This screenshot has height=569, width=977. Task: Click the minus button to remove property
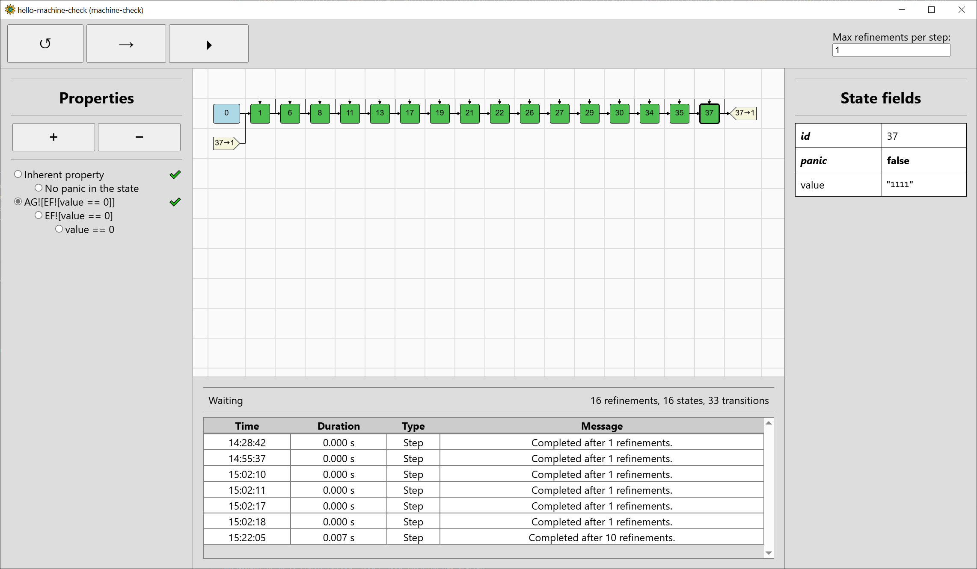tap(139, 137)
